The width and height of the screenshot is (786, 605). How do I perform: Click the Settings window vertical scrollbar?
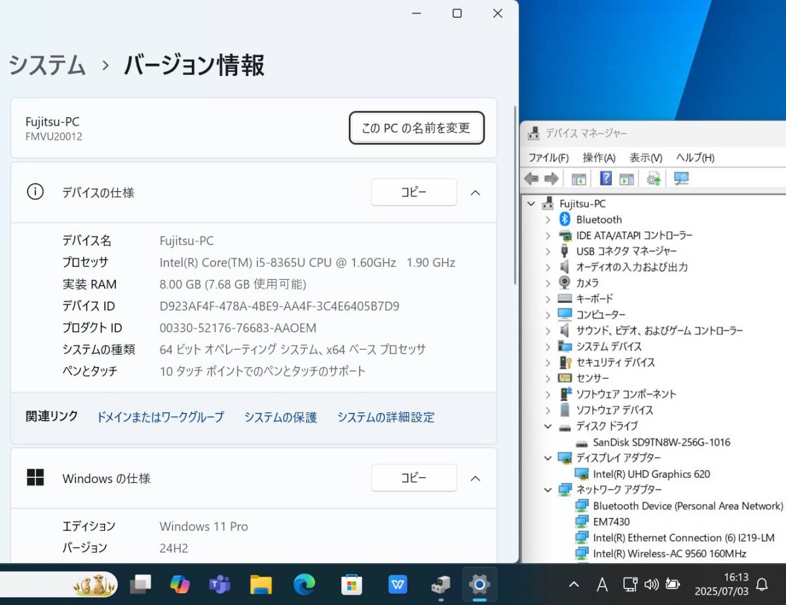coord(515,195)
